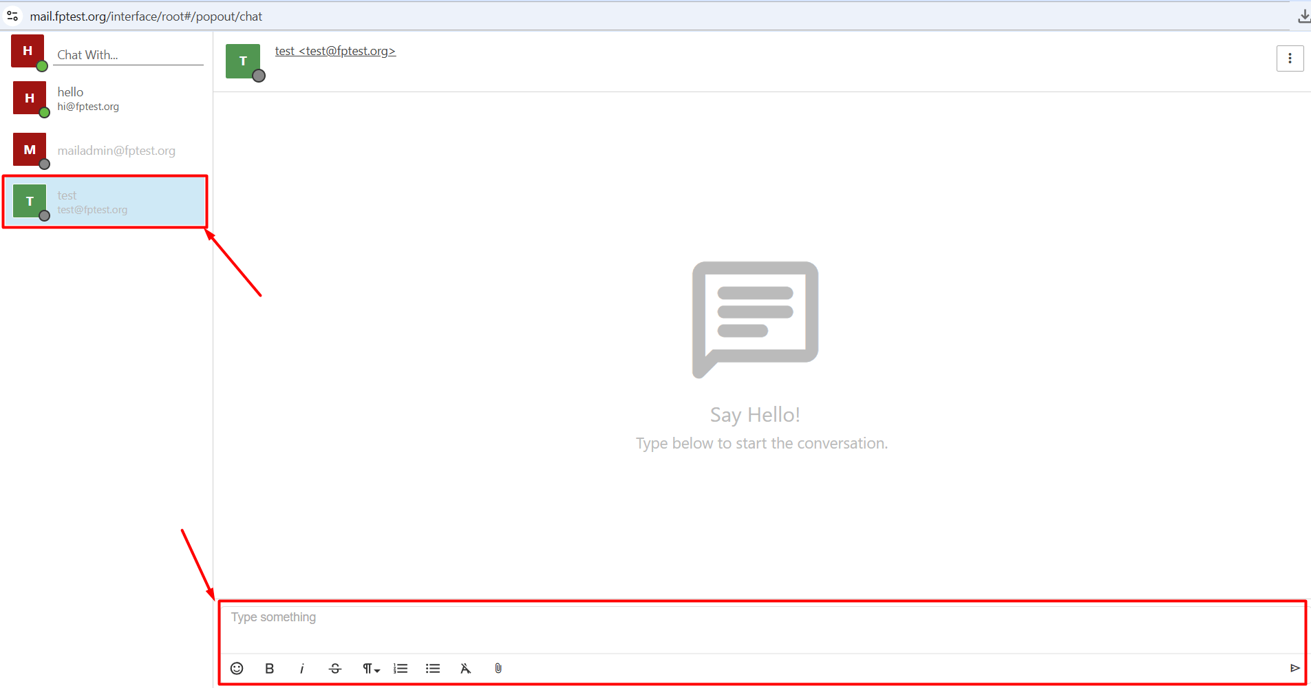Open the emoji picker in the chat toolbar
This screenshot has width=1311, height=688.
coord(237,668)
